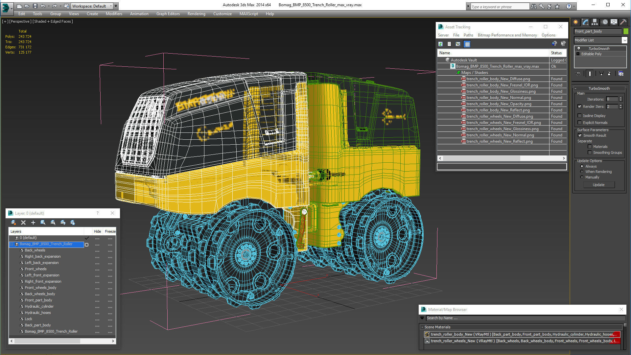This screenshot has height=355, width=631.
Task: Click the Iterations spinner arrows
Action: [x=620, y=99]
